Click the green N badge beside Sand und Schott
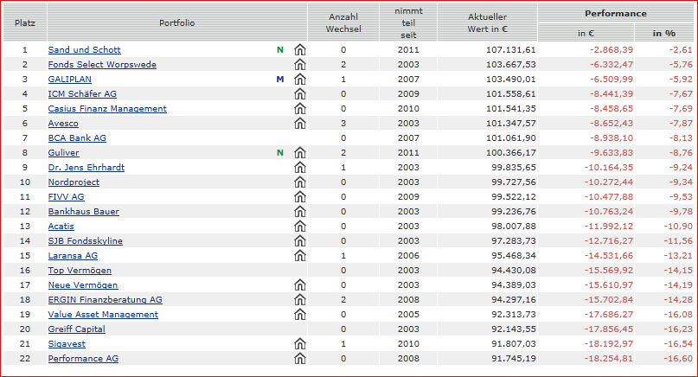Image resolution: width=698 pixels, height=377 pixels. coord(279,50)
